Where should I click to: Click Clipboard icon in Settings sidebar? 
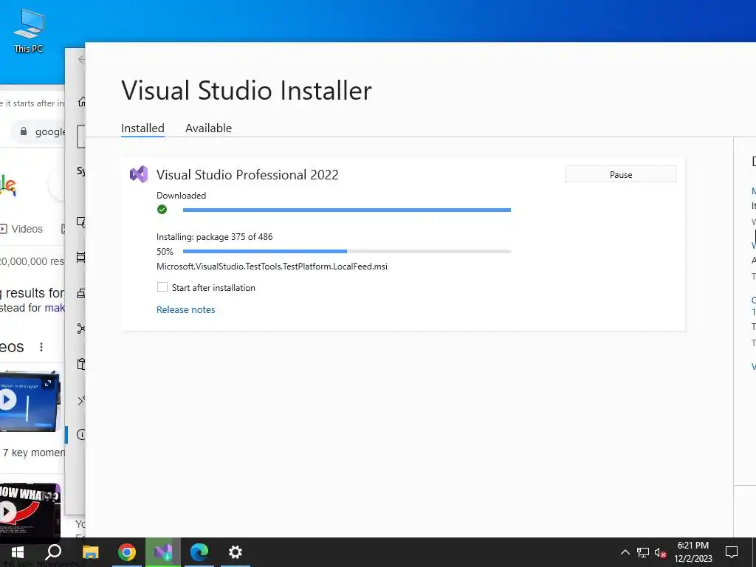coord(81,364)
